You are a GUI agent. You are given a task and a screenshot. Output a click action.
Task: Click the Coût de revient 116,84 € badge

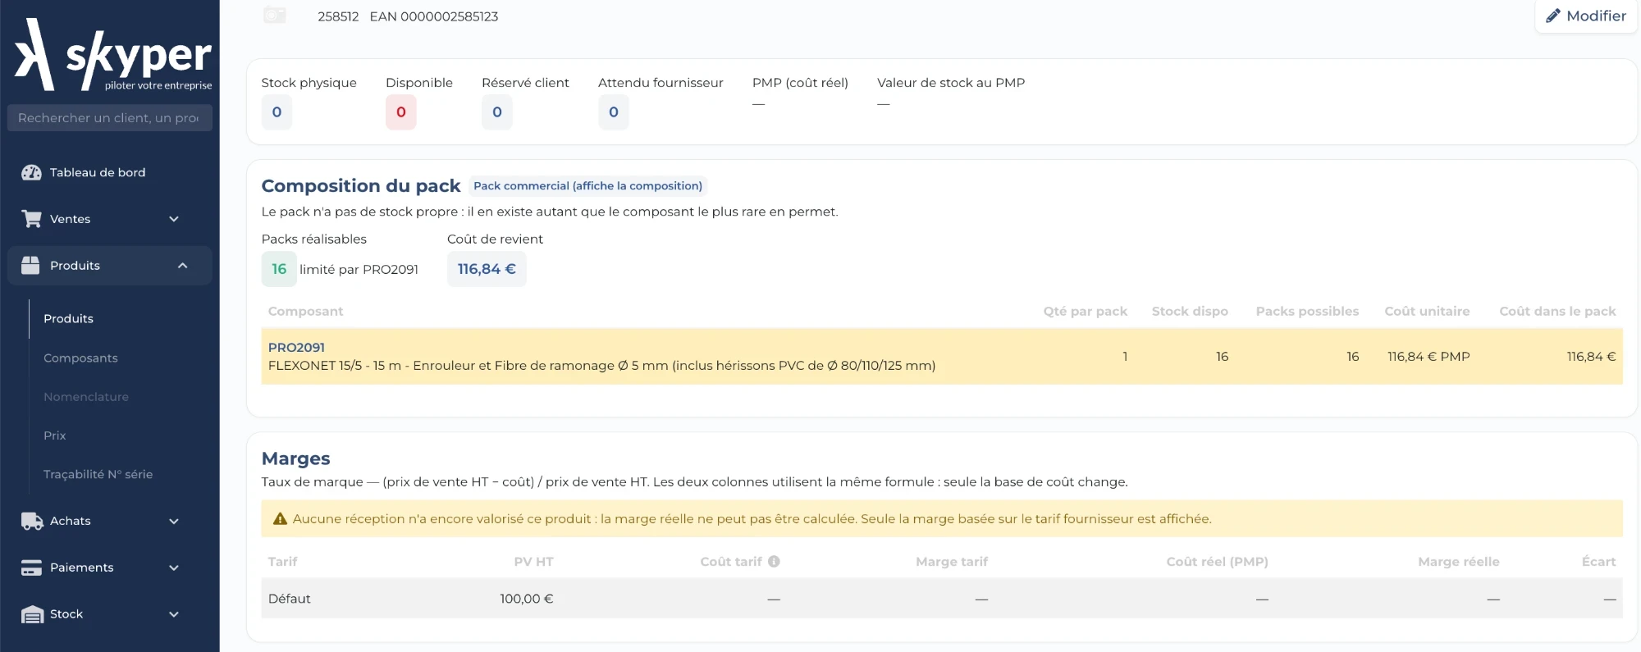(x=487, y=269)
